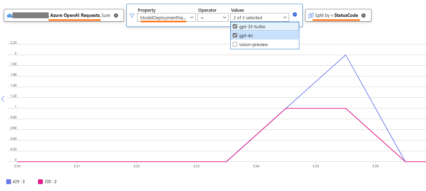Select the vision-preview list option

[265, 44]
